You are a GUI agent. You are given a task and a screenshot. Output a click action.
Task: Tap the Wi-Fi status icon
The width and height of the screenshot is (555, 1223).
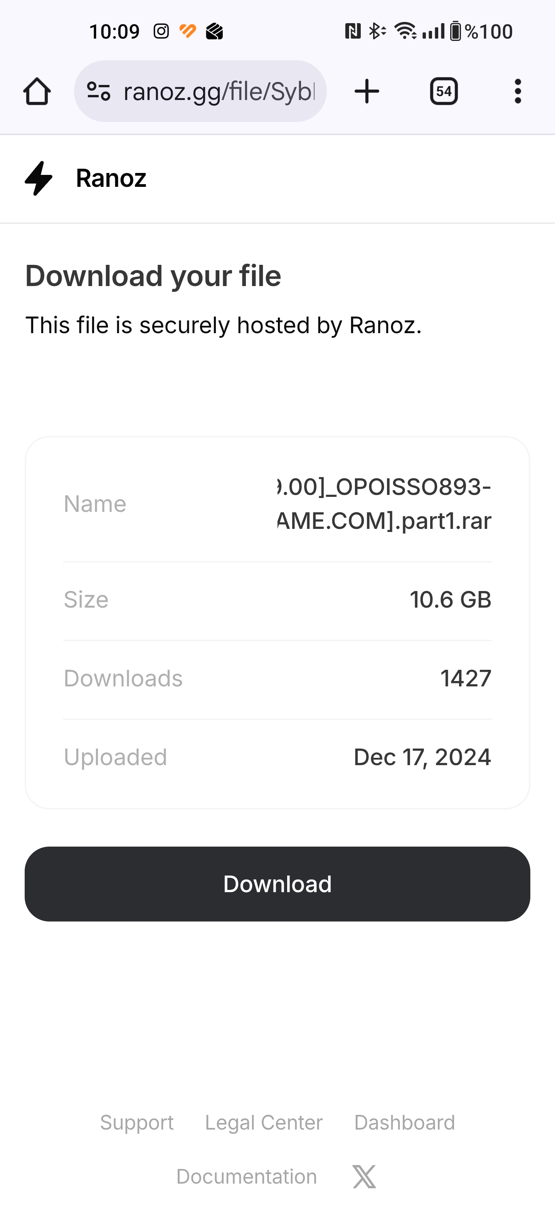[405, 32]
